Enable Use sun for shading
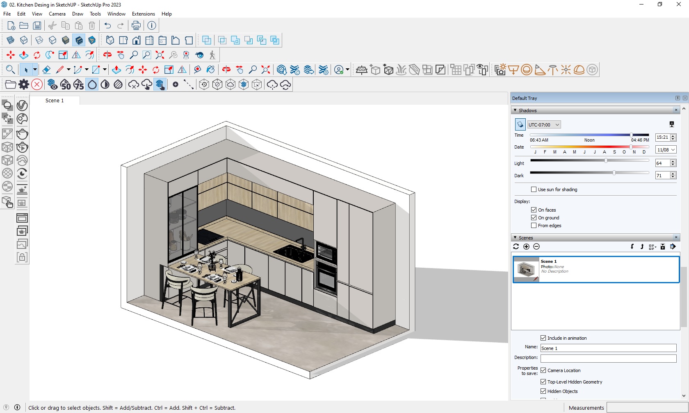689x413 pixels. [x=534, y=189]
